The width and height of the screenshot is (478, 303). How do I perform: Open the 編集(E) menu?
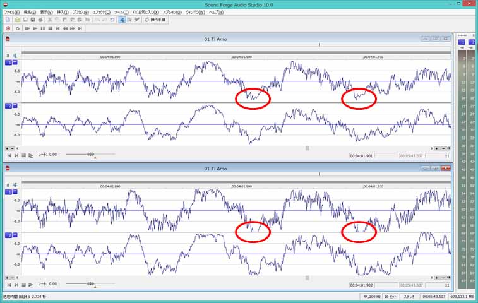(30, 12)
